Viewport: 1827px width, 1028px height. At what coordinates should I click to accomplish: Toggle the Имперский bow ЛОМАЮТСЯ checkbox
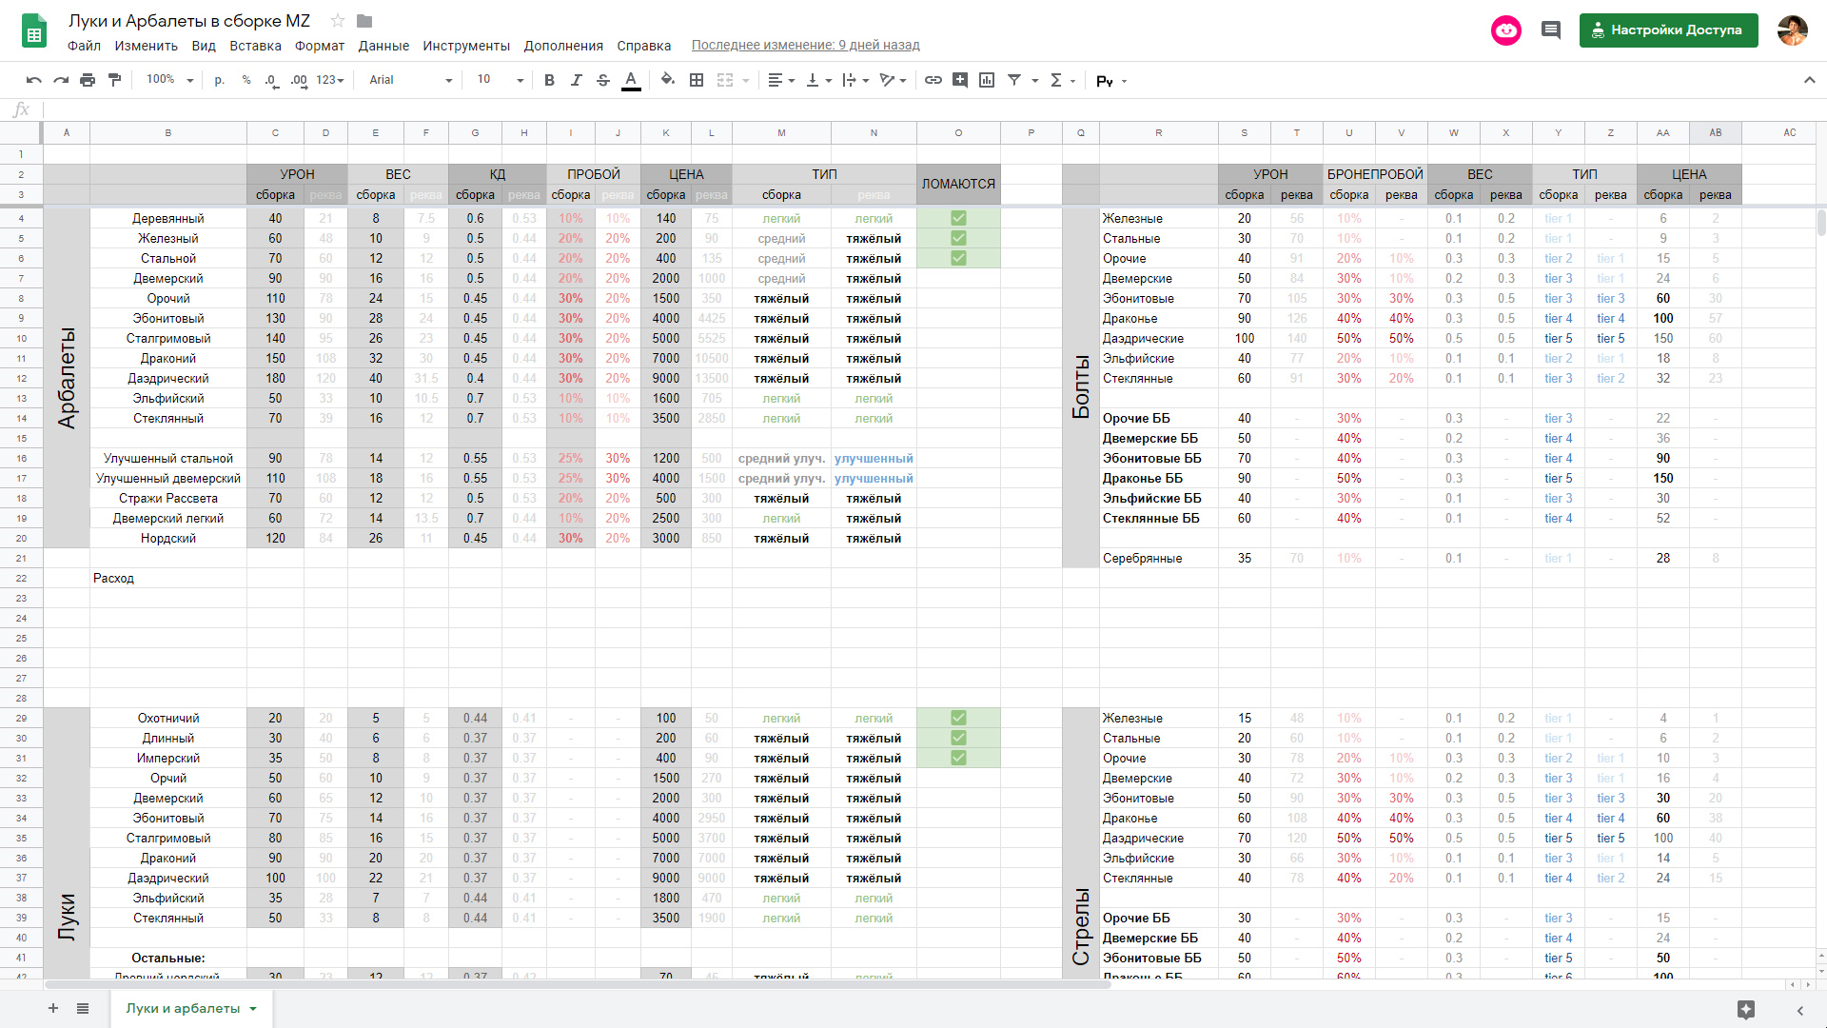coord(958,758)
